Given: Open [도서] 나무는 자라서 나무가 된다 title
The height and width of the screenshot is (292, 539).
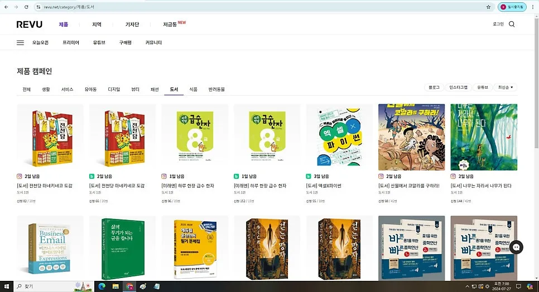Looking at the screenshot, I should pos(481,186).
